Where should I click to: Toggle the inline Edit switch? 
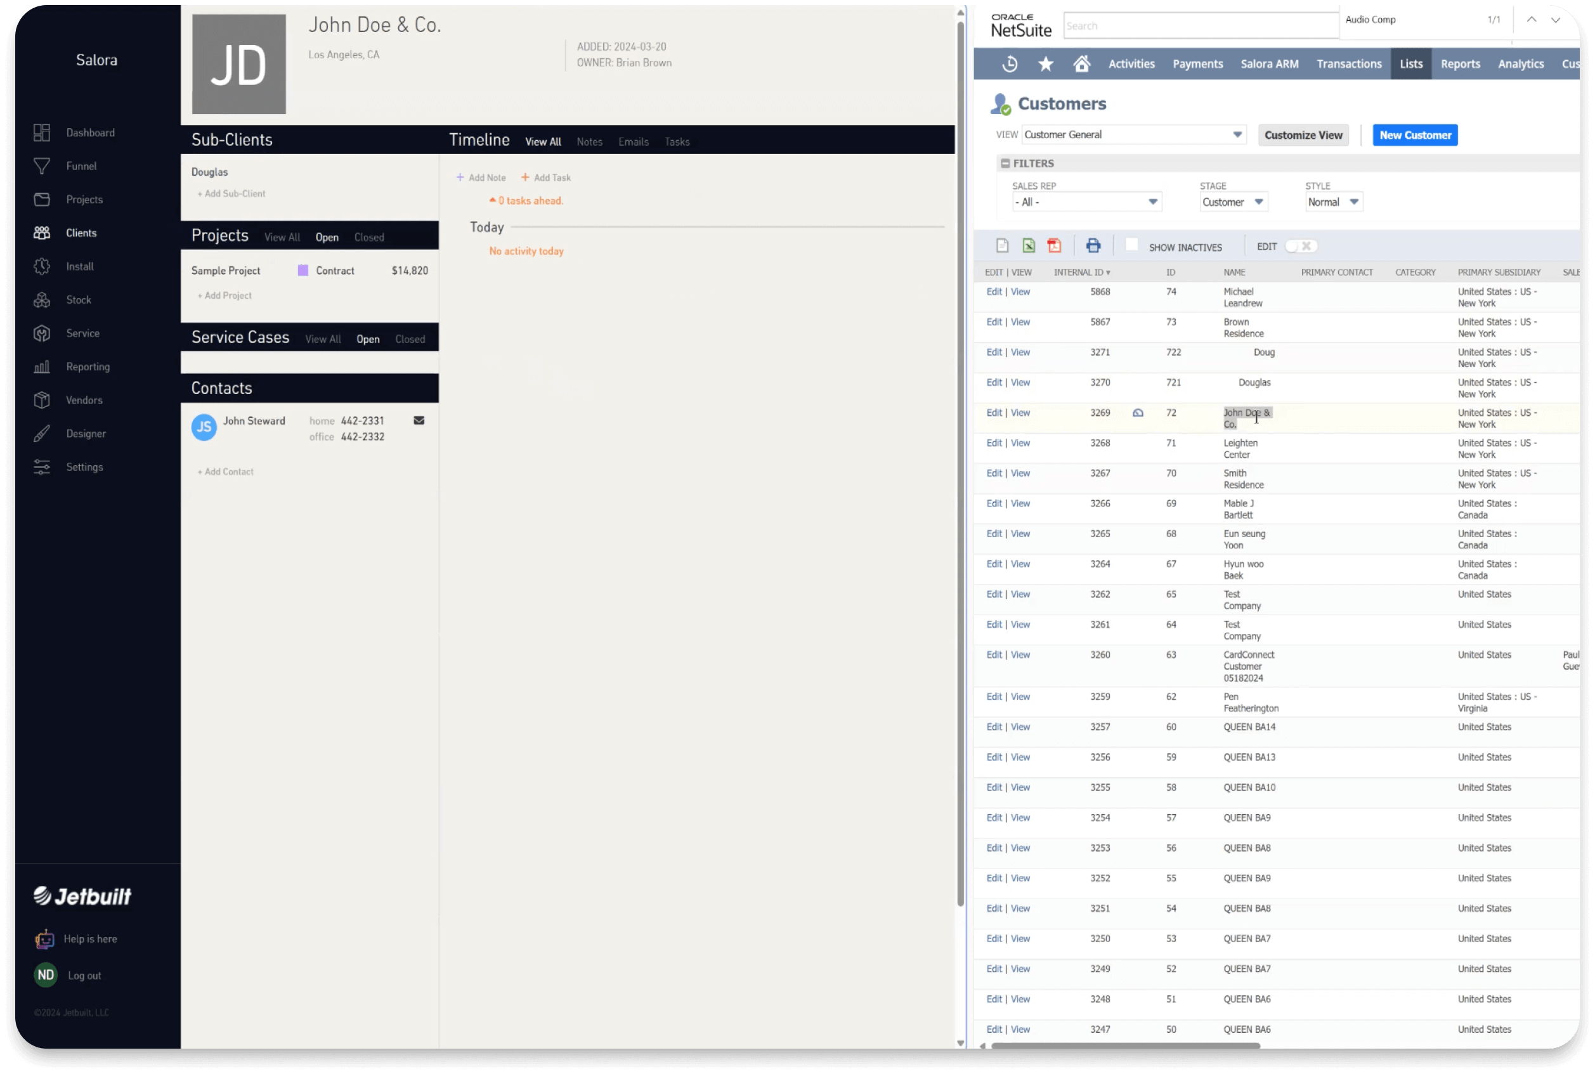click(x=1299, y=246)
